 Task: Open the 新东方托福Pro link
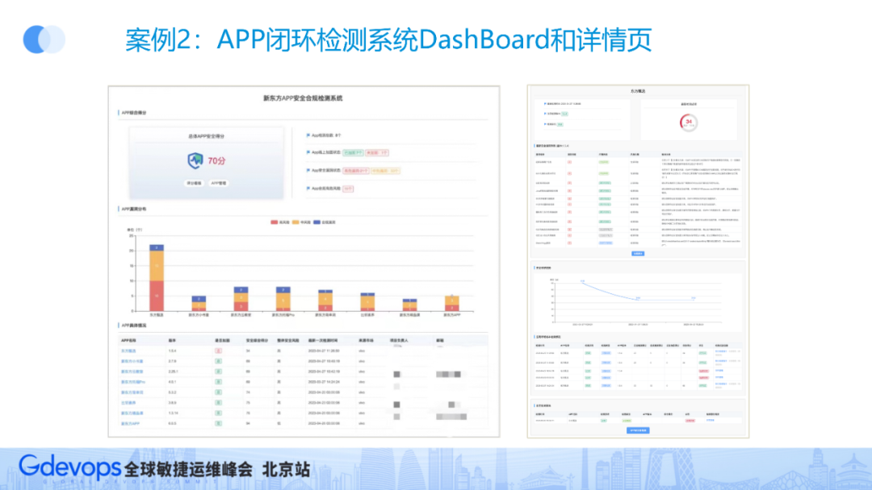[x=133, y=382]
